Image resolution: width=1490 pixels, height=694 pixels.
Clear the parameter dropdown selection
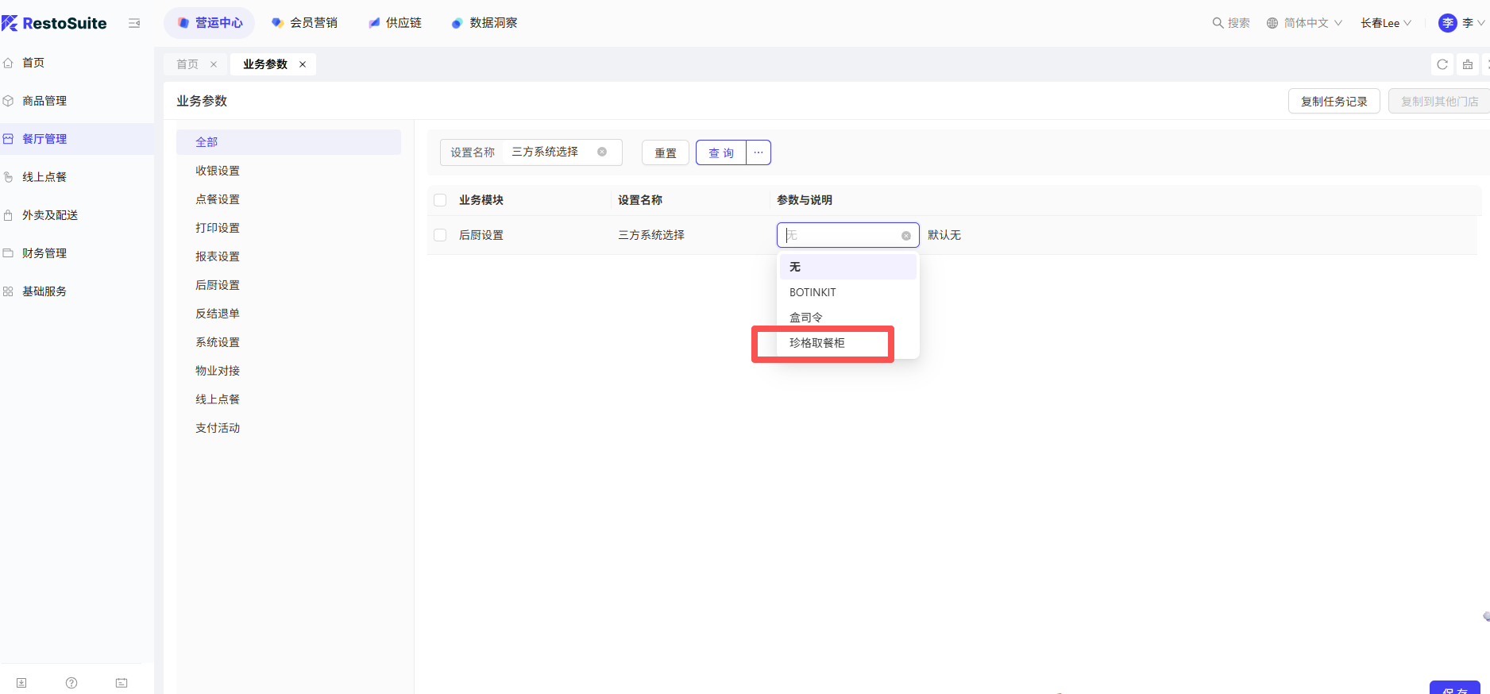click(x=905, y=236)
